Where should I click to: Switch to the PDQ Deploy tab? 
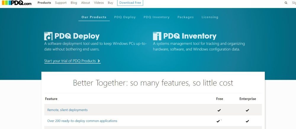click(x=125, y=17)
